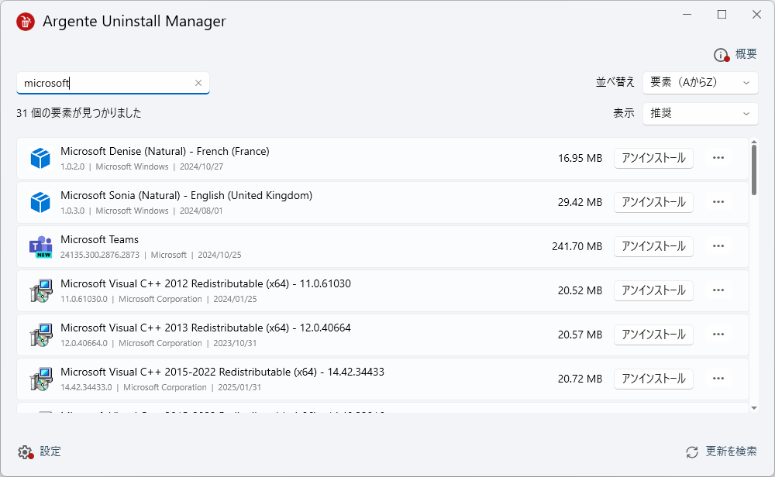This screenshot has width=775, height=477.
Task: Click the list's vertical scrollbar thumb
Action: 754,170
